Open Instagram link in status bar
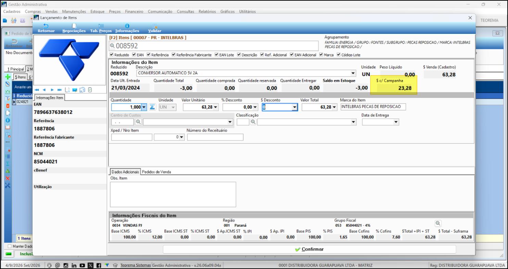Image resolution: width=508 pixels, height=269 pixels. (x=66, y=265)
